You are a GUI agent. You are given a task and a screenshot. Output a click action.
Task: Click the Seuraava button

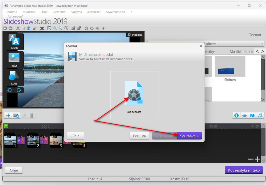tap(189, 136)
